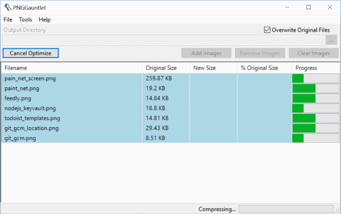Sort by % Original Size column header

point(265,68)
